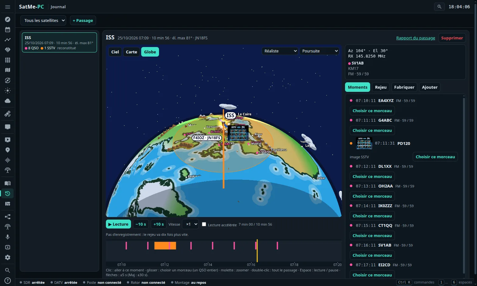Viewport: 477px width, 286px height.
Task: Open the settings gear icon
Action: pos(8,257)
